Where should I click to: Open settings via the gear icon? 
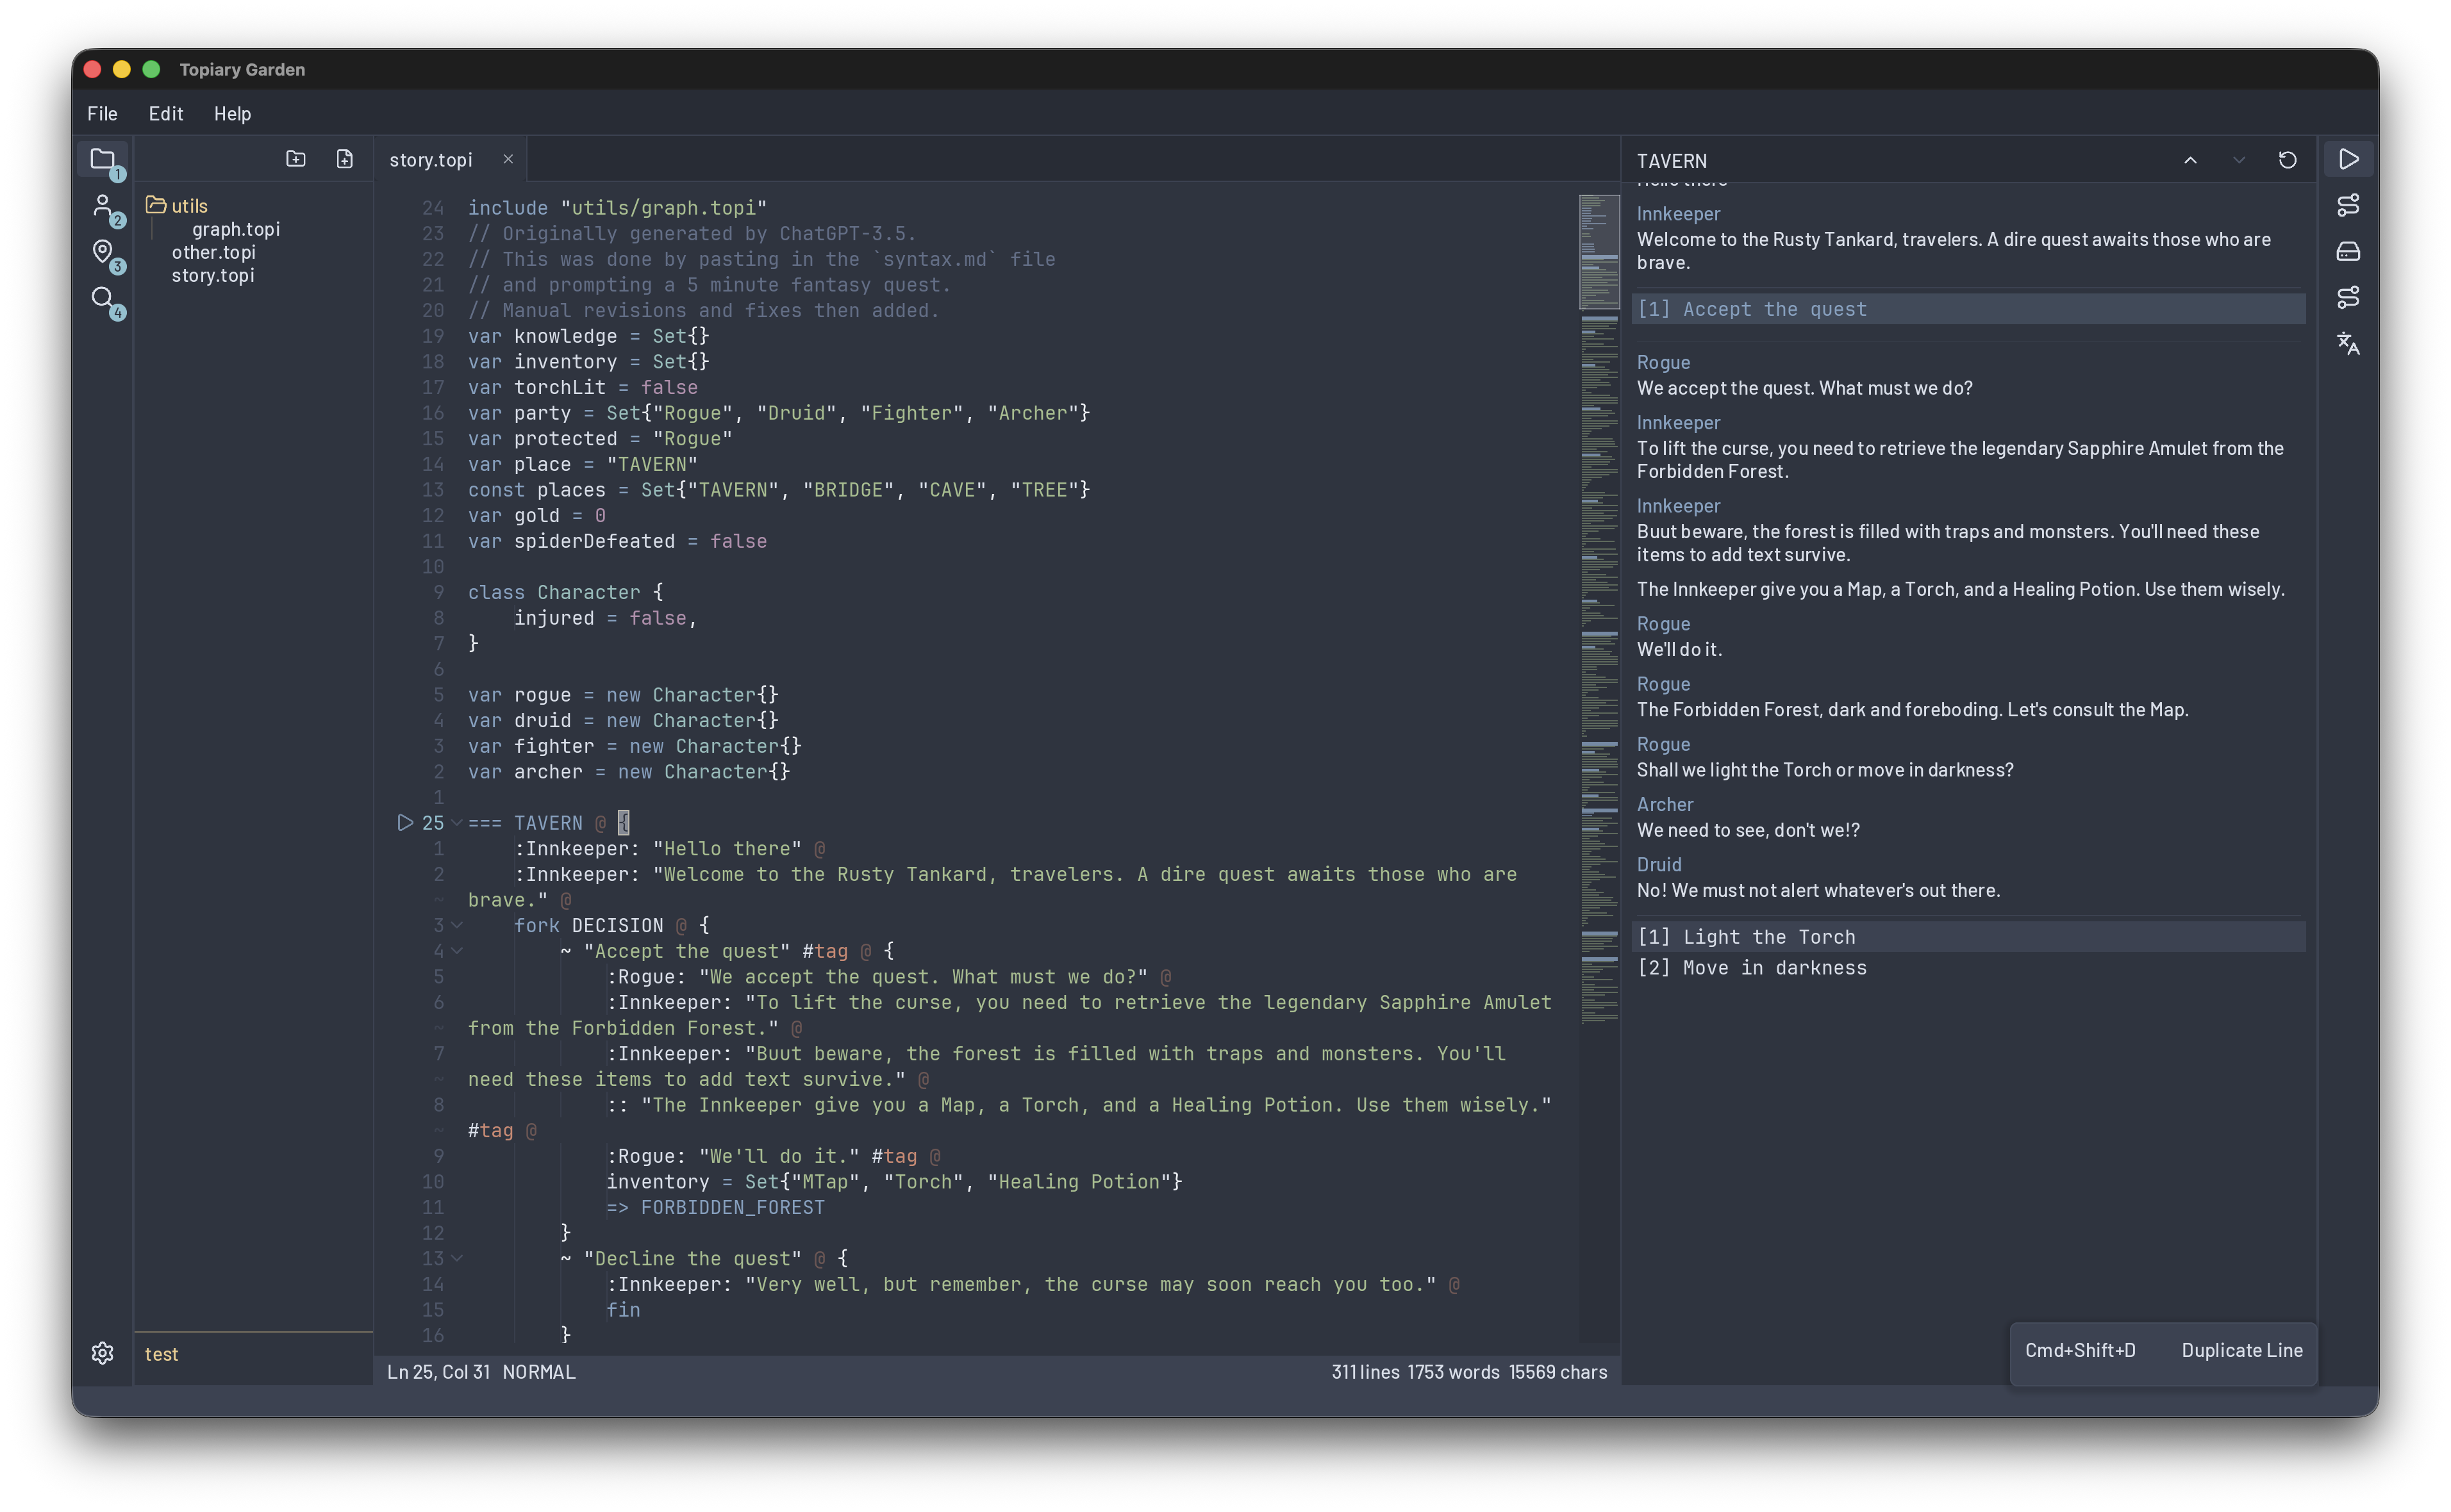(102, 1353)
